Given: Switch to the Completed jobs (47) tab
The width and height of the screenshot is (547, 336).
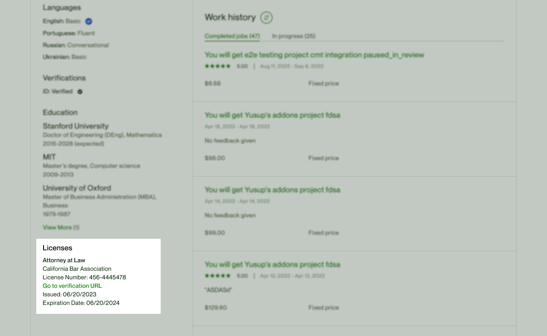Looking at the screenshot, I should tap(232, 36).
